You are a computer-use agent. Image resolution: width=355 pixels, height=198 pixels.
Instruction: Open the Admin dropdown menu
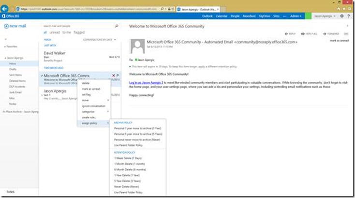click(296, 16)
